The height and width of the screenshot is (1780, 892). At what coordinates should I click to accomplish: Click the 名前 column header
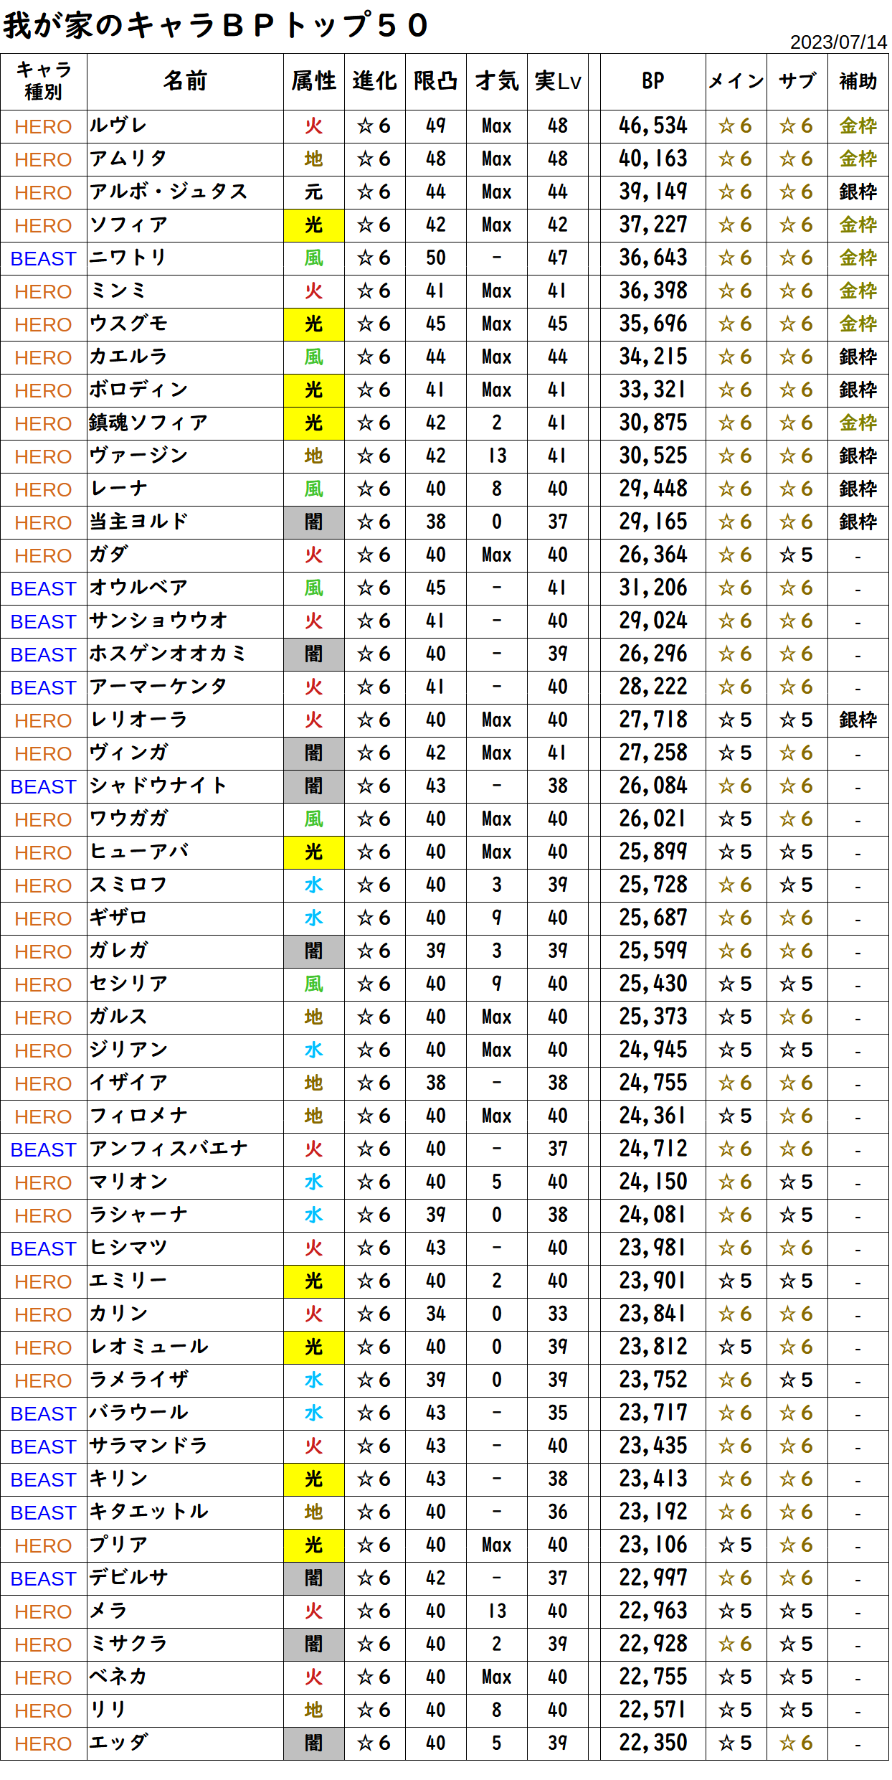tap(185, 81)
